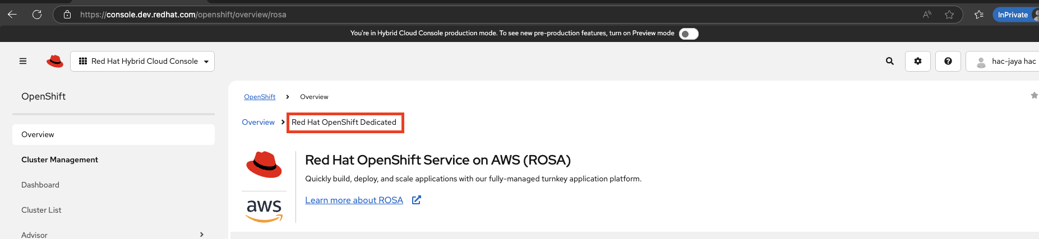Open the Learn more about ROSA link
This screenshot has width=1039, height=239.
(354, 200)
